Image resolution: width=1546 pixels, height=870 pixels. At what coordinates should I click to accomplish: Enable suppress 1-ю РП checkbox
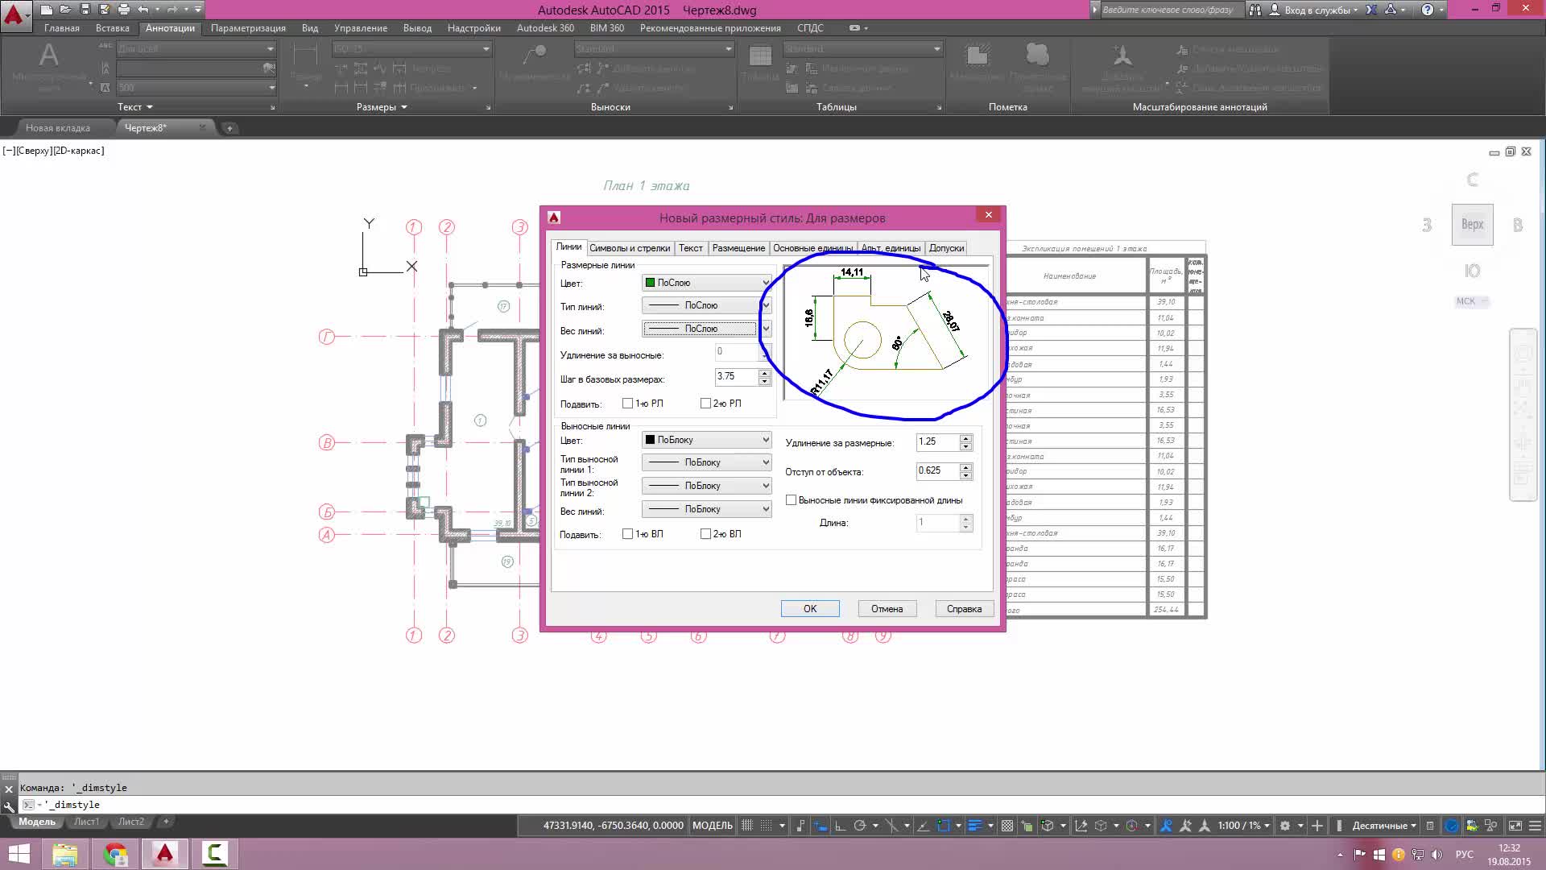[627, 404]
